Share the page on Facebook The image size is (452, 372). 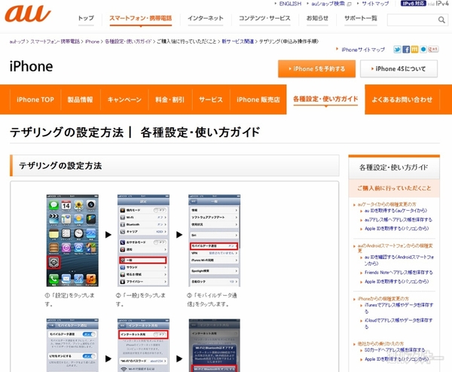(x=406, y=50)
